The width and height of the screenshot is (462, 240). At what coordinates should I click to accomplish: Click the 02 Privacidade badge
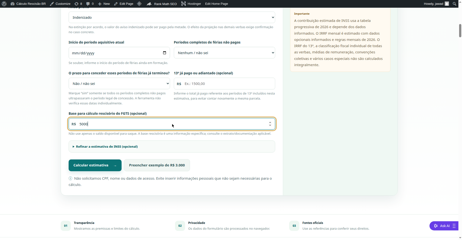[x=180, y=226]
